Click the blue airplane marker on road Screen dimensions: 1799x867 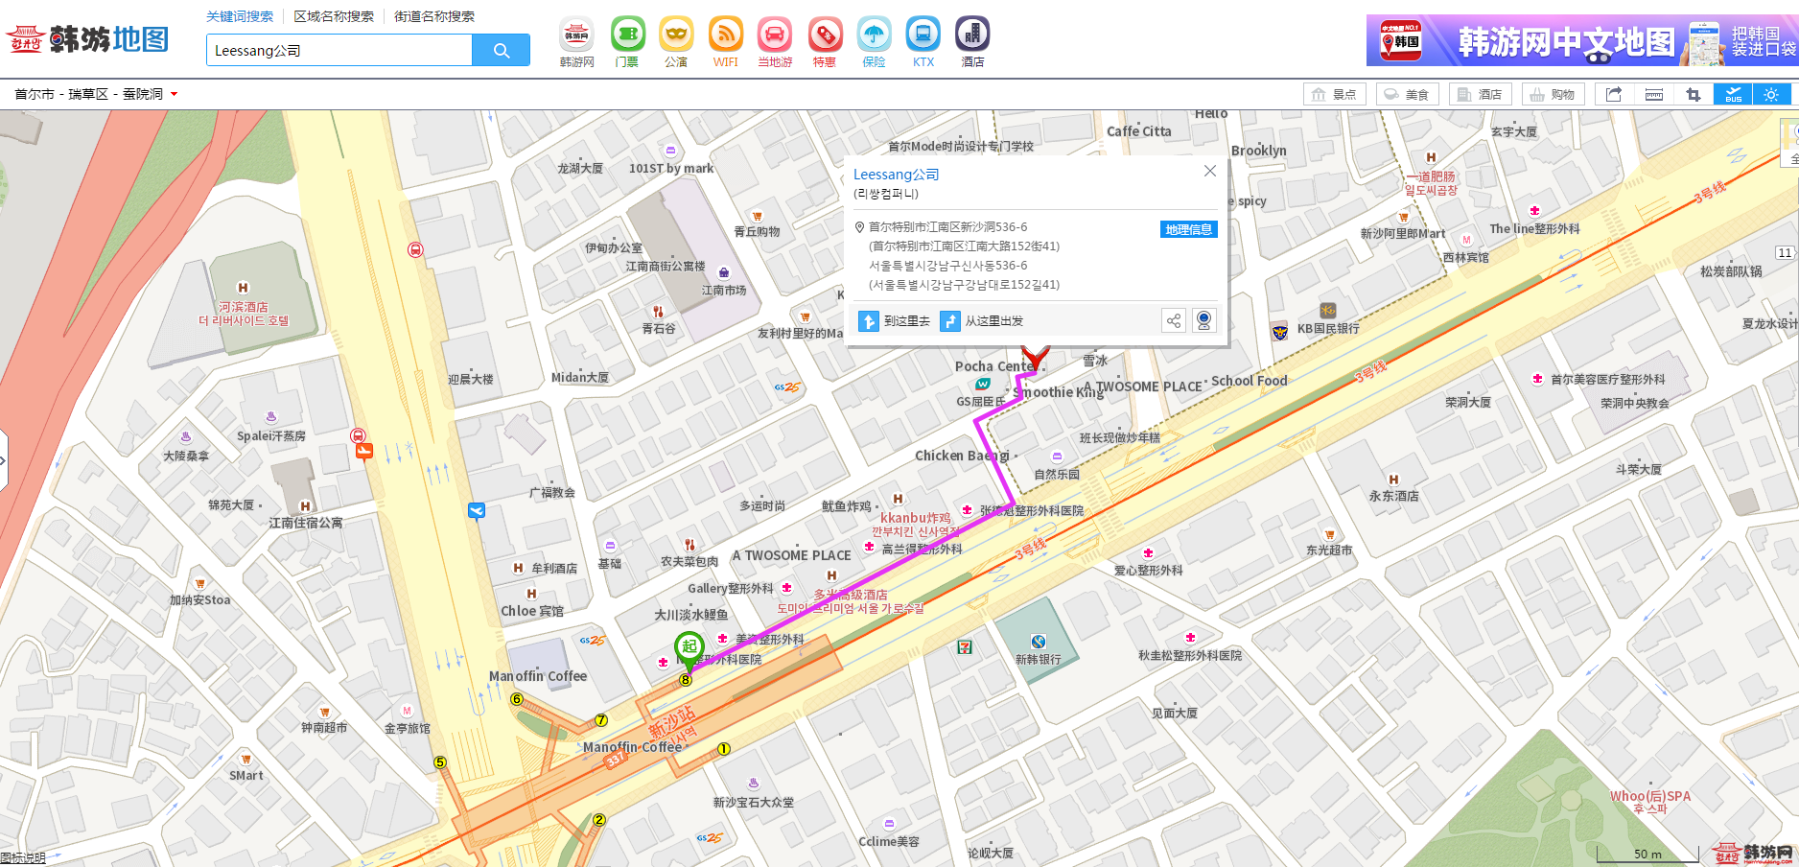(477, 510)
